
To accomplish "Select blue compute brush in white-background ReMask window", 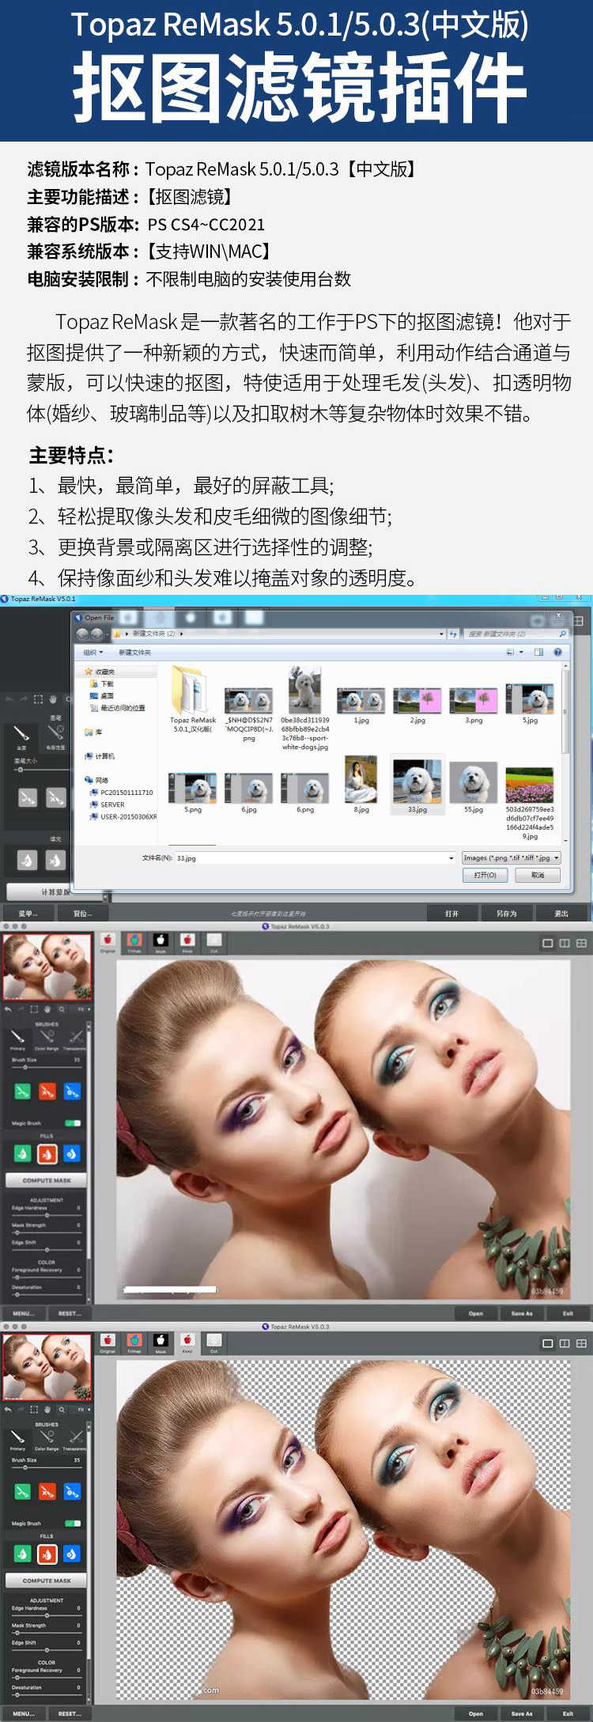I will (71, 1092).
